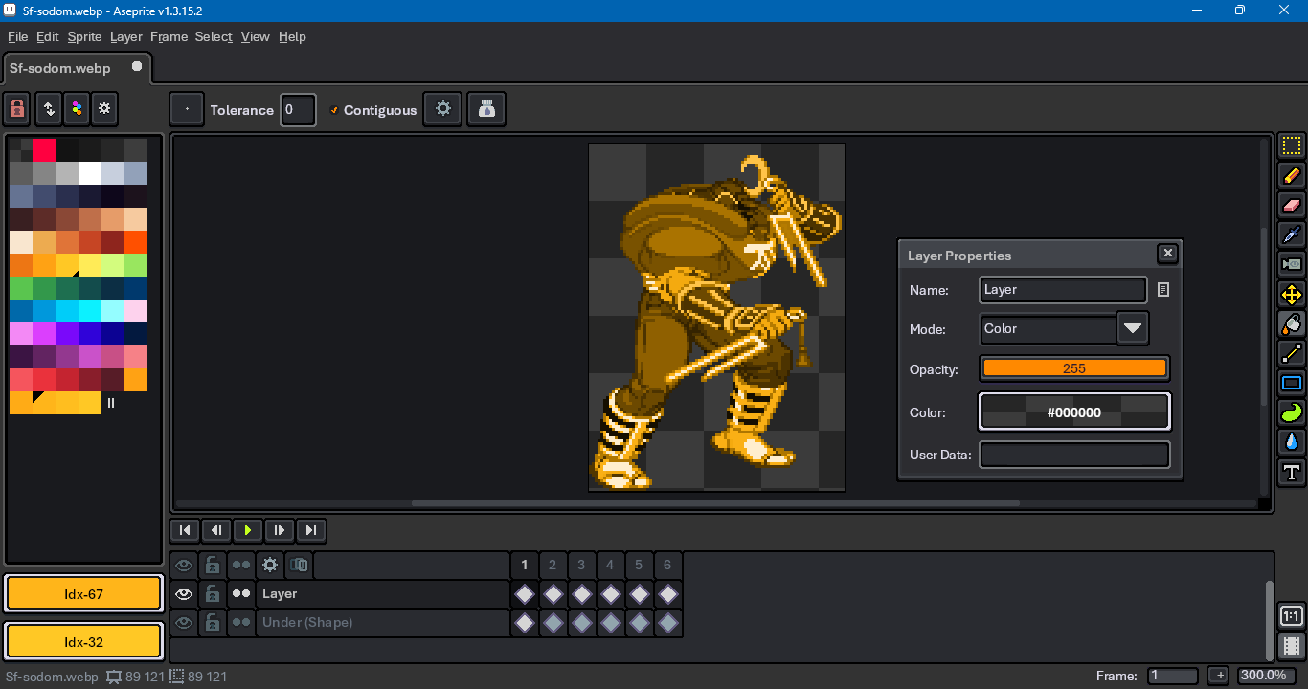Switch to the Sf-sodom.webp tab
Screen dimensions: 1308x689
coord(60,68)
